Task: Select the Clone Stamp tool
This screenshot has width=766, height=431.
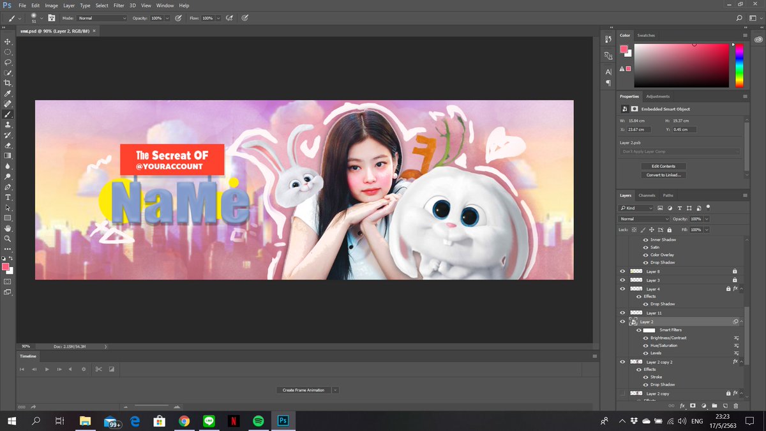Action: (8, 125)
